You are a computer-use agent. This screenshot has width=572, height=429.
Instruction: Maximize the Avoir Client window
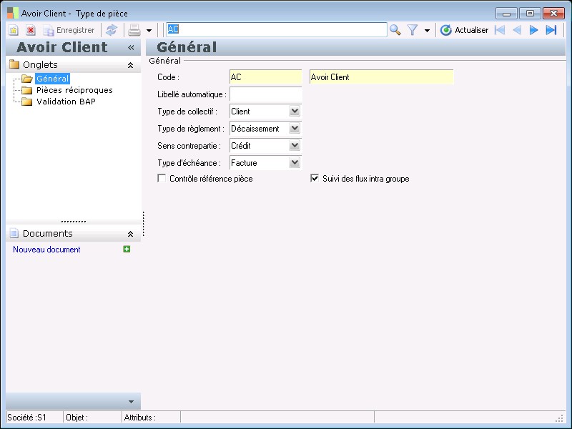tap(530, 14)
